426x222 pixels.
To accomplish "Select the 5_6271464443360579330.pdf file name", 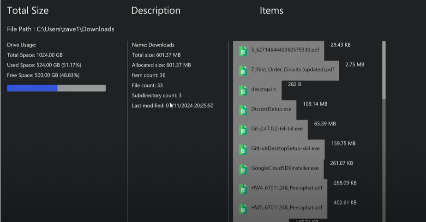I will point(285,50).
